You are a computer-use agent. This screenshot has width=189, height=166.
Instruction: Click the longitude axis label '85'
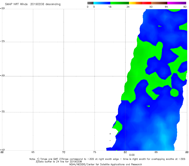coord(156,152)
